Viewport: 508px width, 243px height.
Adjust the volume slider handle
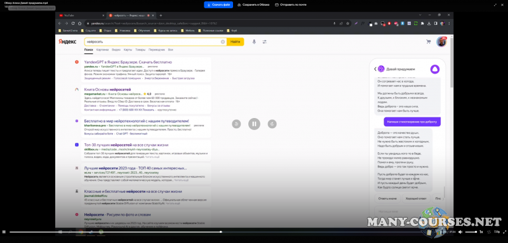pyautogui.click(x=476, y=232)
